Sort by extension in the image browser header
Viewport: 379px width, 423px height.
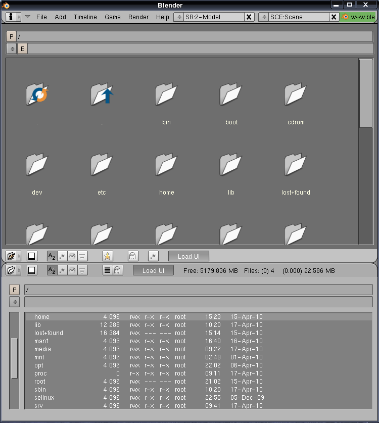(62, 256)
